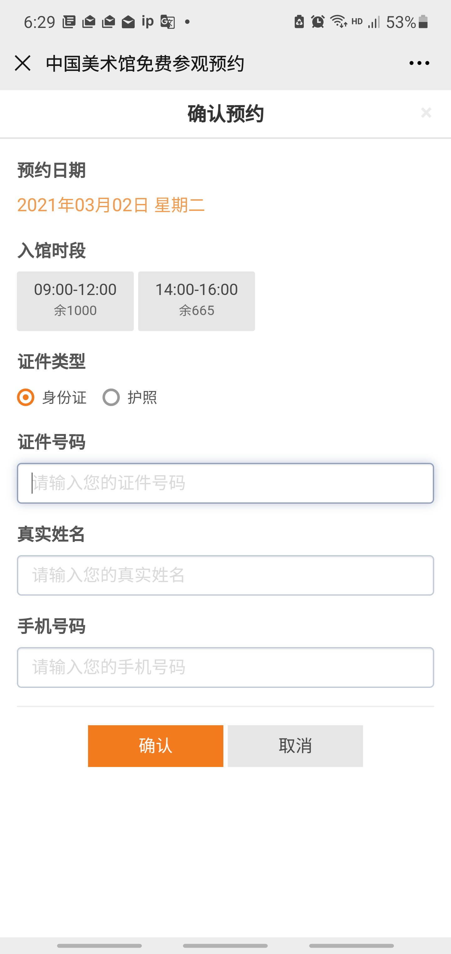Tap the news notification icon beside the clock
Screen dimensions: 451x954
click(69, 22)
